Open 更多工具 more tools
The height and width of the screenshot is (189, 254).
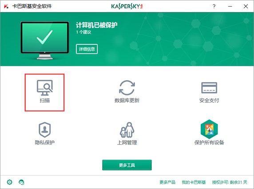coord(127,165)
